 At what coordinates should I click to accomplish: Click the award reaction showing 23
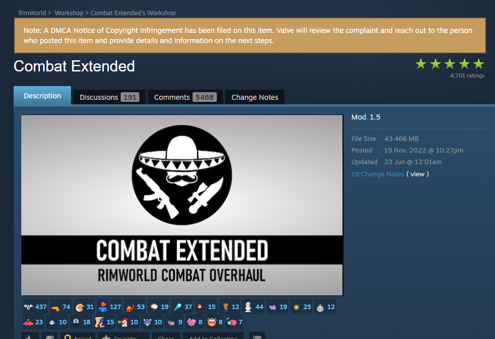pyautogui.click(x=33, y=322)
